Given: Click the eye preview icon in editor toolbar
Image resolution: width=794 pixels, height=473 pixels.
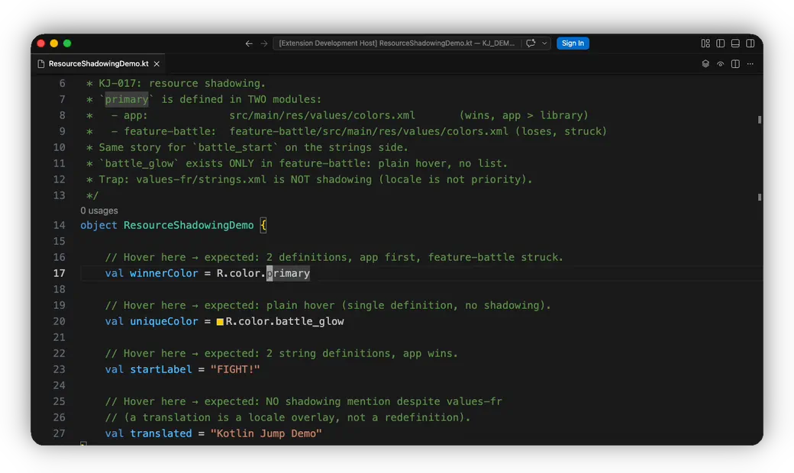Looking at the screenshot, I should [720, 64].
